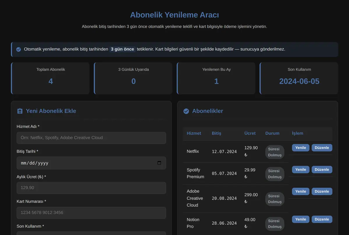Image resolution: width=349 pixels, height=235 pixels.
Task: Click the Abonelikler heading
Action: click(x=208, y=111)
